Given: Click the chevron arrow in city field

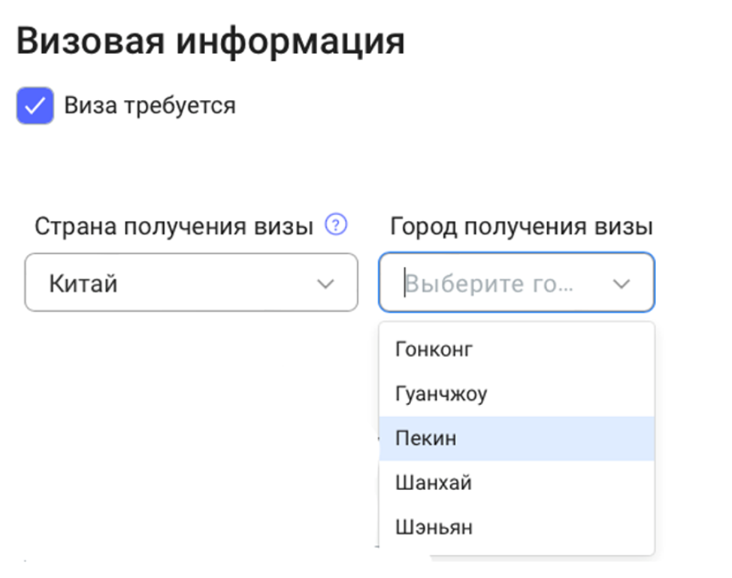Looking at the screenshot, I should coord(621,283).
